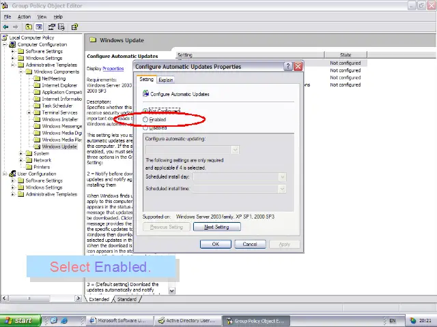Click the tree pane's right scroll arrow
Screen dimensions: 437x327
click(x=78, y=298)
